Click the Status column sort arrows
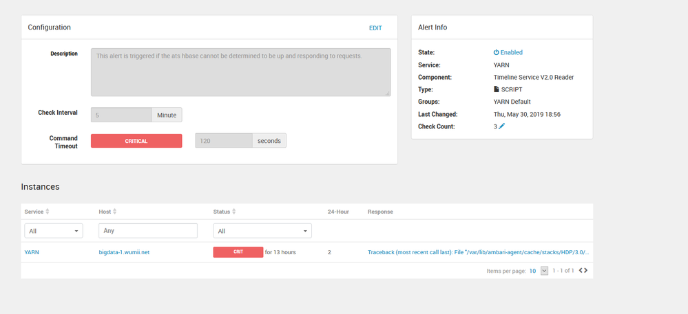The width and height of the screenshot is (688, 314). click(x=234, y=212)
